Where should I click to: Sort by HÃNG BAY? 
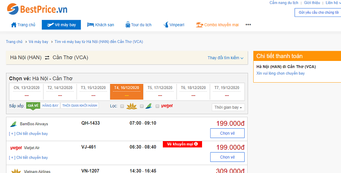(50, 106)
